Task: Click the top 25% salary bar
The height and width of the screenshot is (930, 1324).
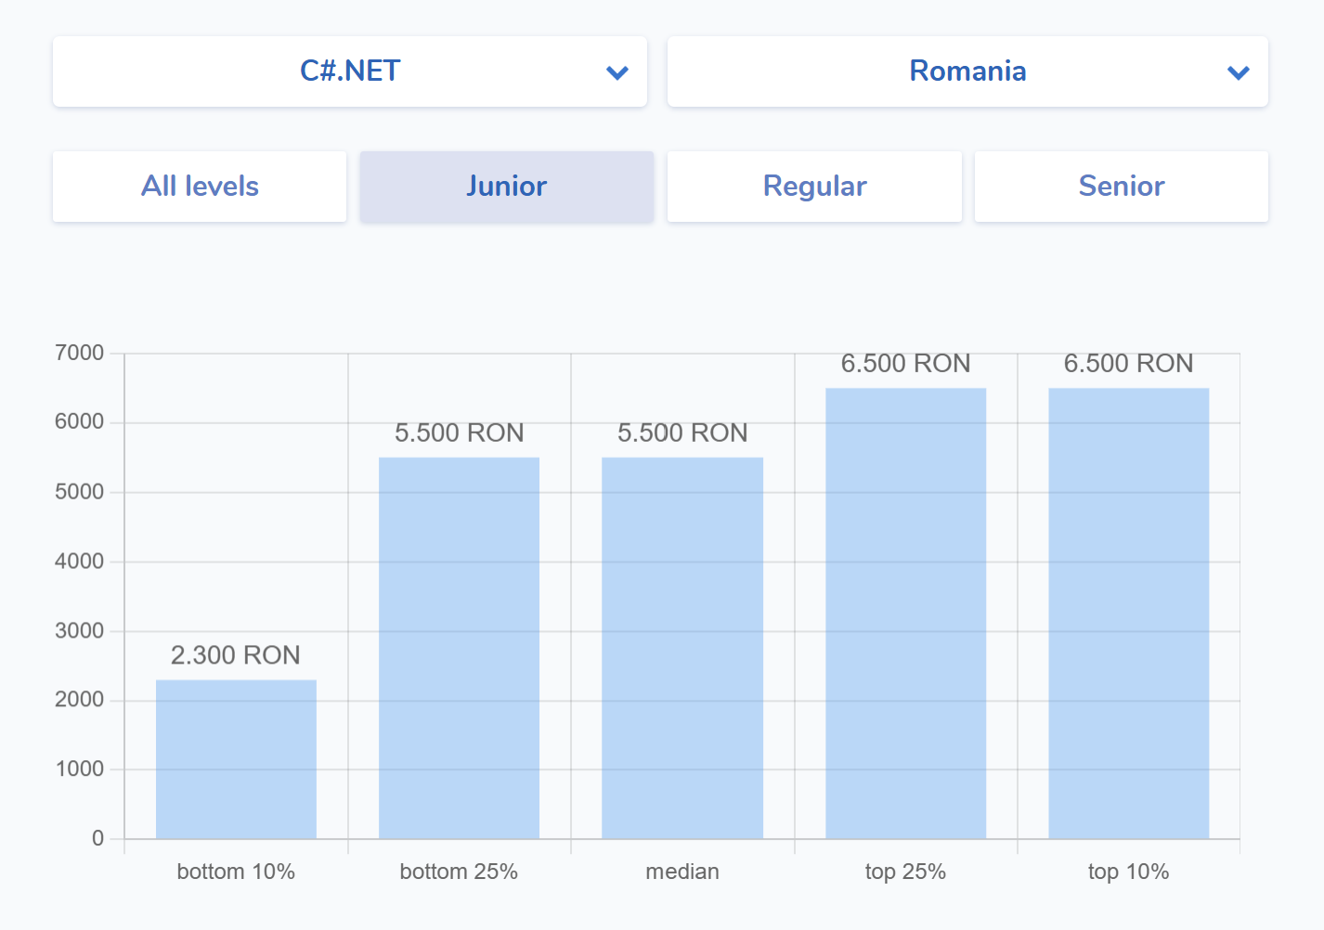Action: coord(905,613)
